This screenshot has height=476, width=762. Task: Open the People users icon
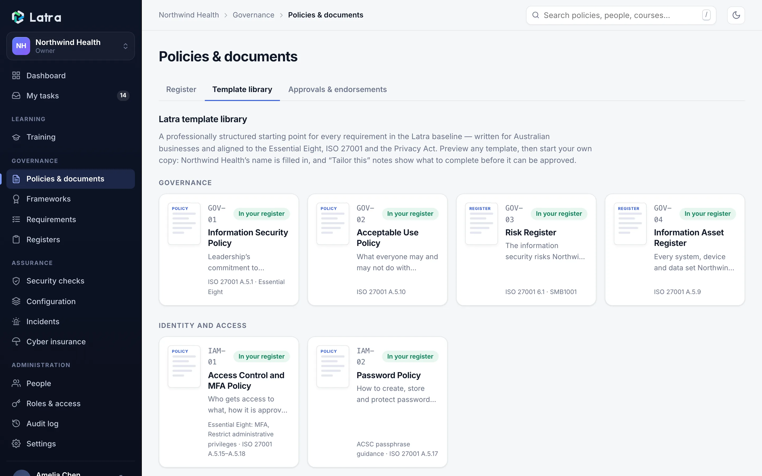tap(16, 383)
